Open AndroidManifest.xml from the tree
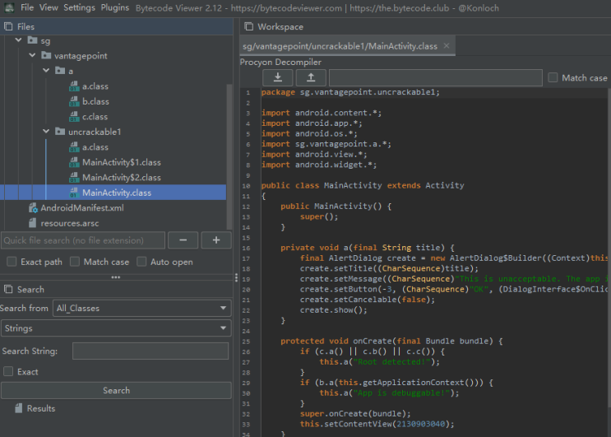The width and height of the screenshot is (611, 437). pyautogui.click(x=82, y=207)
